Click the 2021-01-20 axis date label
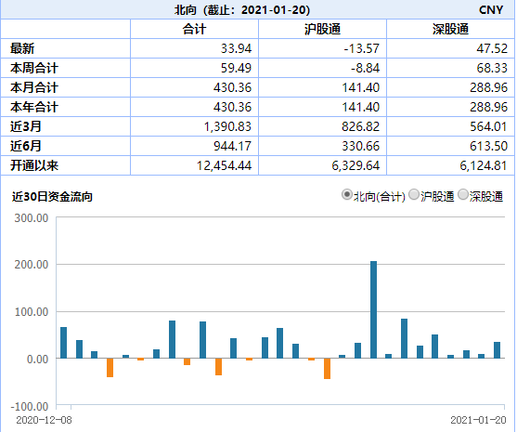Screen dimensions: 517x432 point(478,420)
